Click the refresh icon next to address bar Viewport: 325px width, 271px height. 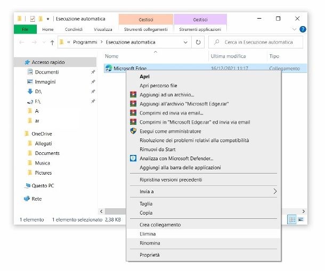point(198,42)
